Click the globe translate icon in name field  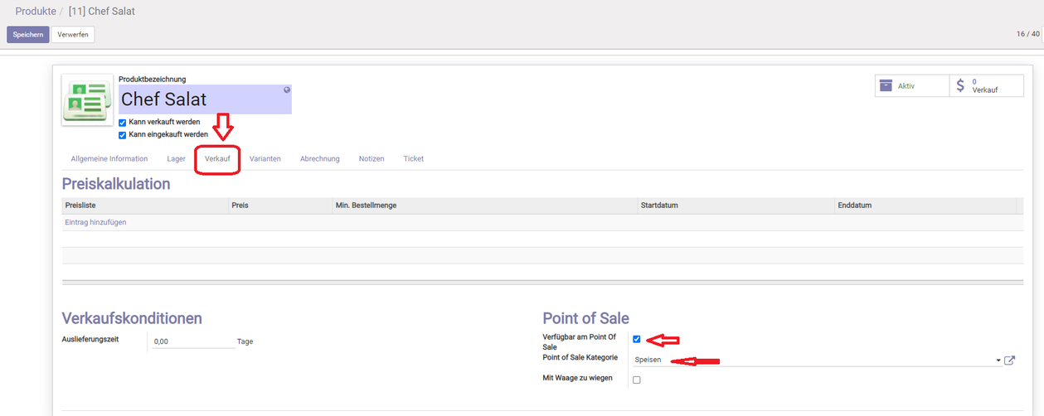(287, 89)
